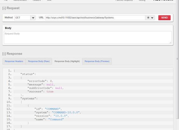This screenshot has width=179, height=130.
Task: Select the Response Body (Highlight) tab
Action: [x=67, y=61]
